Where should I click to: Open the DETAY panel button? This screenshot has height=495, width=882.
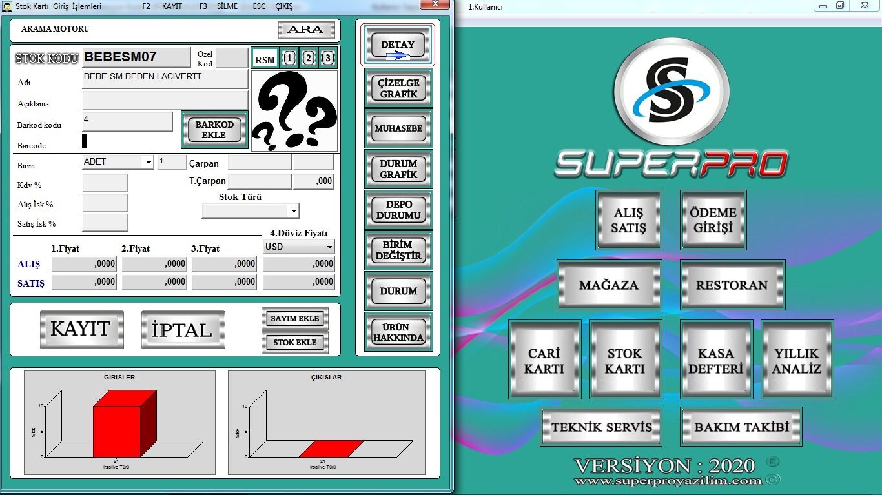tap(398, 45)
